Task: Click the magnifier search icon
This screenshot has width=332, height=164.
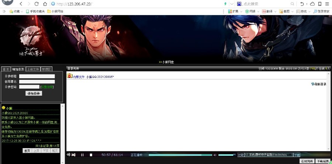Action: (293, 4)
